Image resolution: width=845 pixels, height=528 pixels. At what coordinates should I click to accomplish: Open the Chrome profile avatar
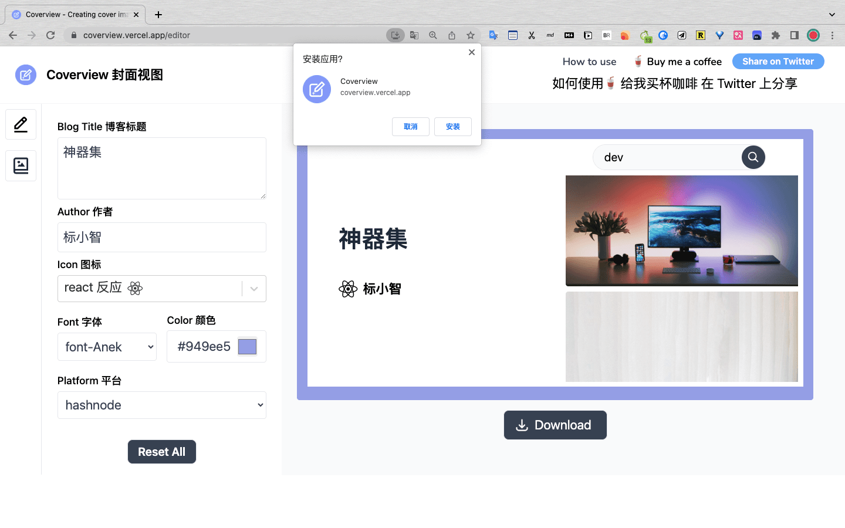pos(813,35)
